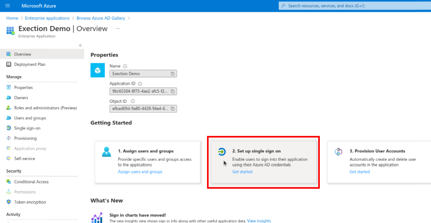Click the Token encryption shield icon
The width and height of the screenshot is (431, 223).
(x=9, y=202)
